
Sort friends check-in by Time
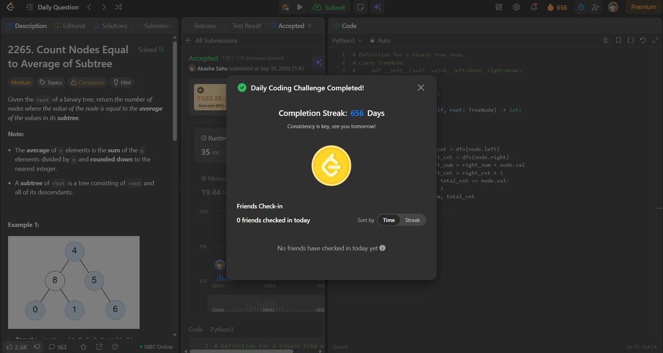(389, 220)
